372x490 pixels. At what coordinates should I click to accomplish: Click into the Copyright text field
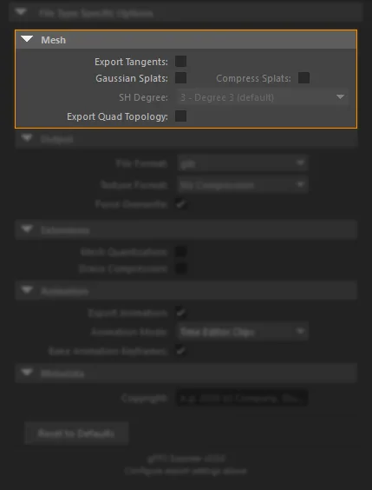[242, 398]
